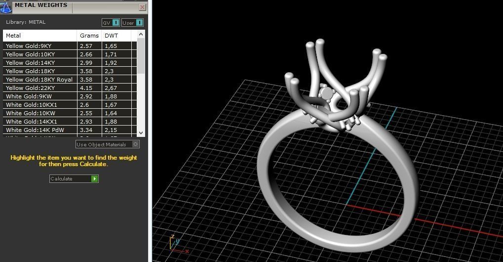Select Yellow Gold:22KY row
503x262 pixels.
click(70, 87)
